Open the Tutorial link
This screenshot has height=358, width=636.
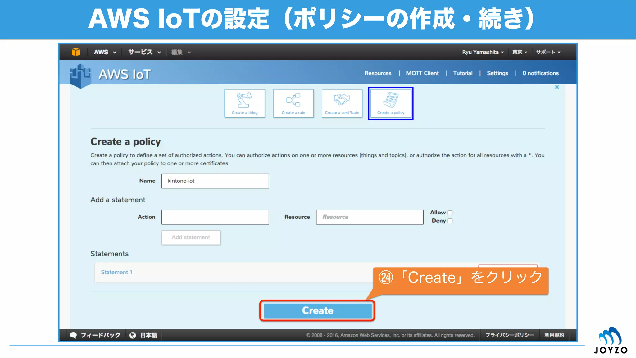point(463,73)
